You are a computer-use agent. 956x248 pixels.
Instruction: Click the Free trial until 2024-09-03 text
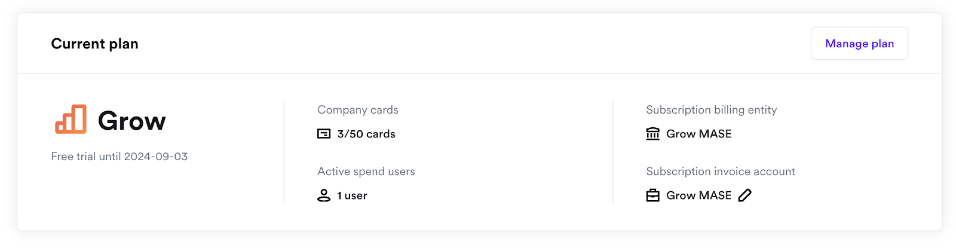pos(119,157)
